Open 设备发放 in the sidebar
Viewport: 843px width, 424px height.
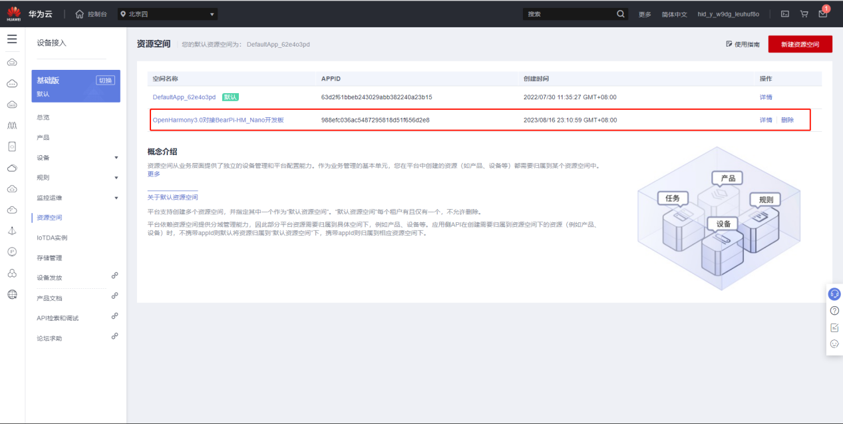tap(50, 278)
